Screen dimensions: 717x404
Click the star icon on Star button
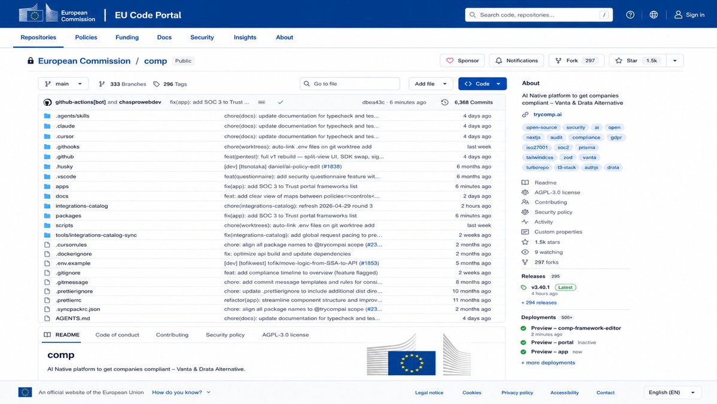click(x=619, y=60)
